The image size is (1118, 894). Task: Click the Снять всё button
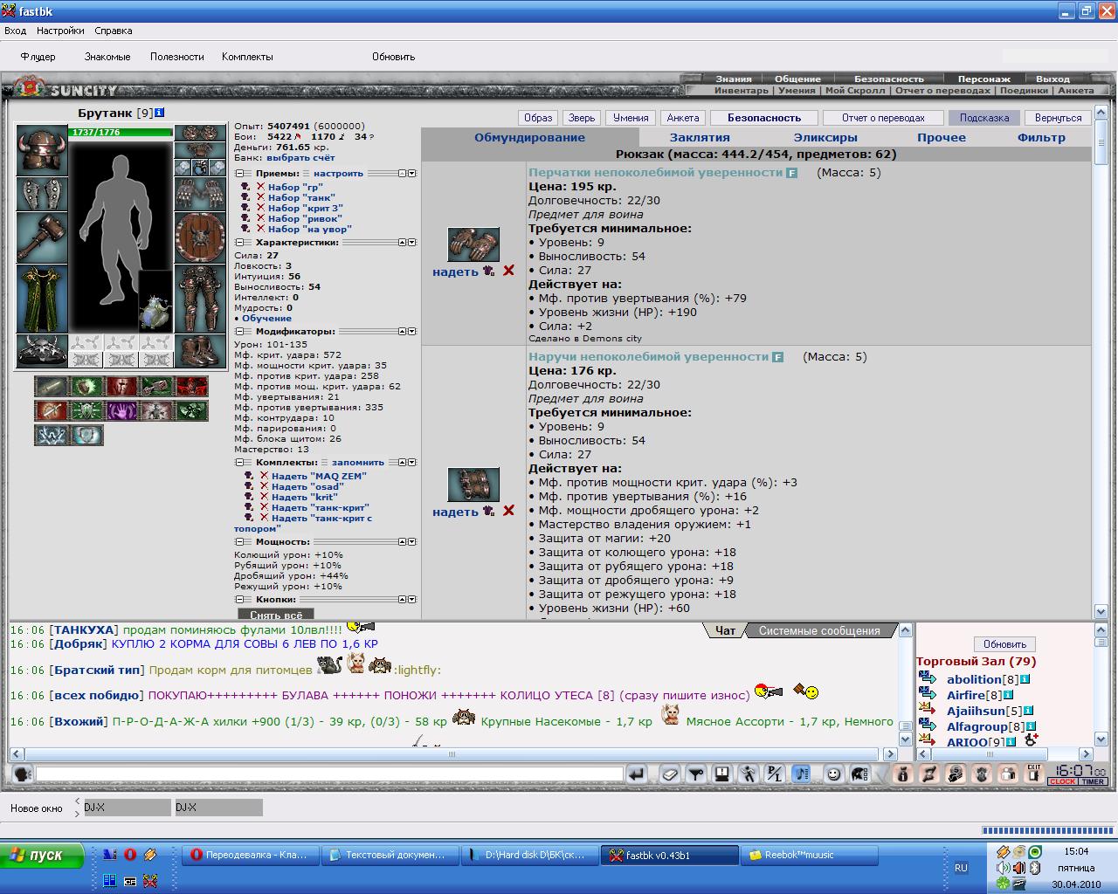276,615
